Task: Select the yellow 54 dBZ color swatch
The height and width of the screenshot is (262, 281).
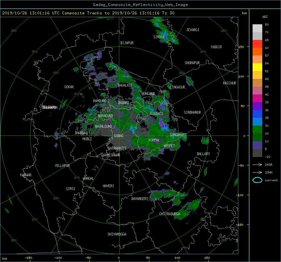Action: (x=257, y=67)
